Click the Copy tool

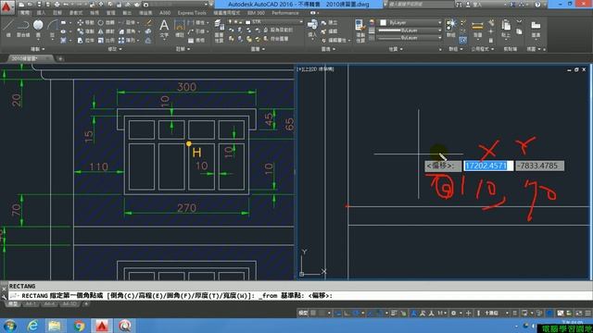click(86, 31)
